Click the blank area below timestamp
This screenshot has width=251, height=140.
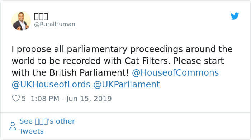coord(125,107)
